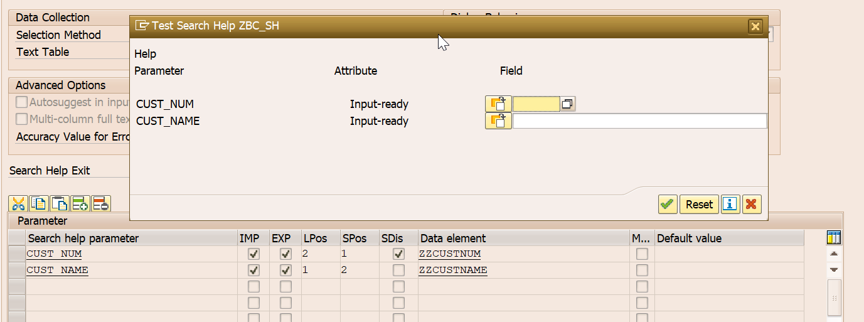
Task: Click the Paste icon in parameter toolbar
Action: click(x=60, y=203)
